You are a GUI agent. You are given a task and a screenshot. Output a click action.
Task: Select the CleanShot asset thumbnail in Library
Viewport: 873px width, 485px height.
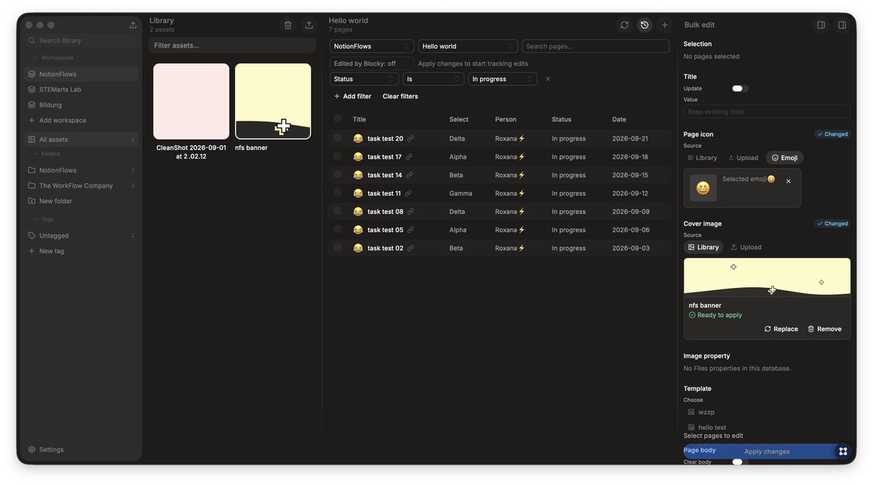point(191,101)
